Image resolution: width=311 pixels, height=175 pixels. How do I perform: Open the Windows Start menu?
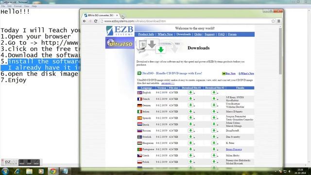(5, 171)
